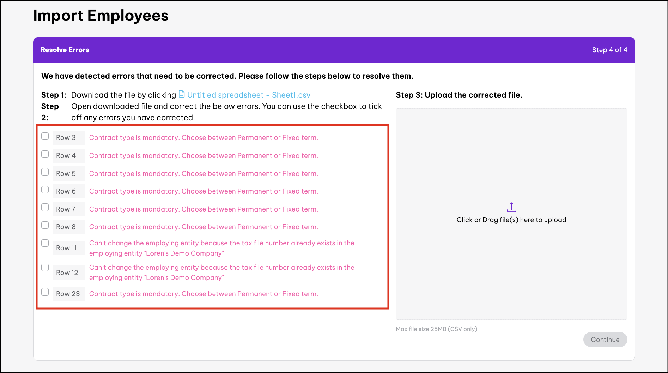This screenshot has height=373, width=668.
Task: Click the Resolve Errors header title
Action: [65, 50]
